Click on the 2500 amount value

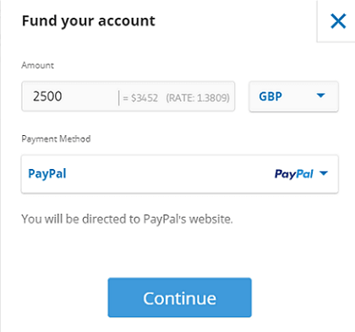coord(47,96)
